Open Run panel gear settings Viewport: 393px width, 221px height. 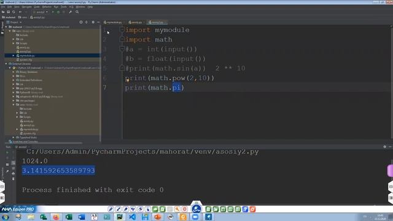click(385, 147)
